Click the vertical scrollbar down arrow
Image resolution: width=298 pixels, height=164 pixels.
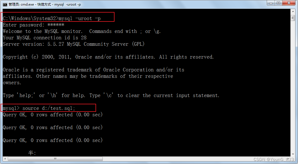pyautogui.click(x=293, y=154)
